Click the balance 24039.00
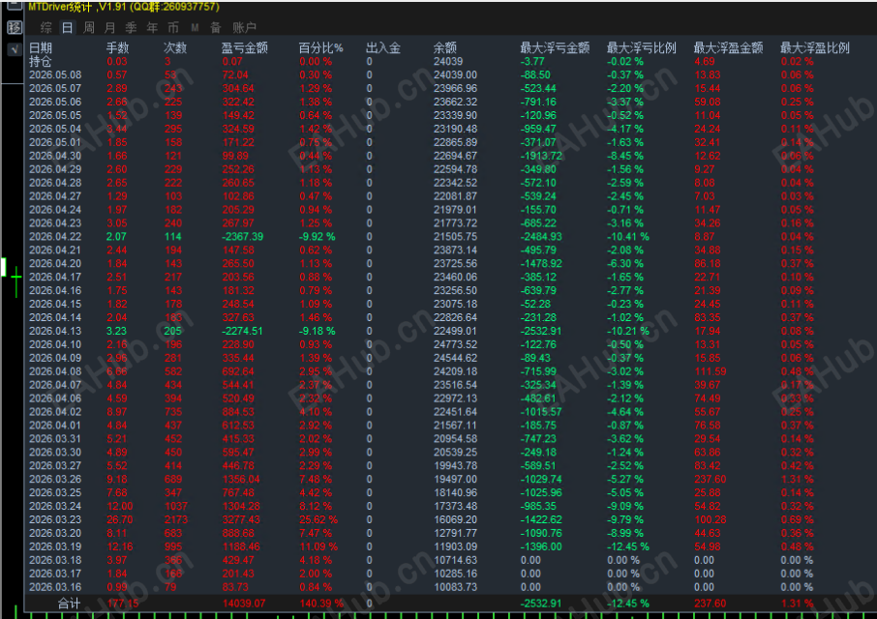 pos(455,74)
